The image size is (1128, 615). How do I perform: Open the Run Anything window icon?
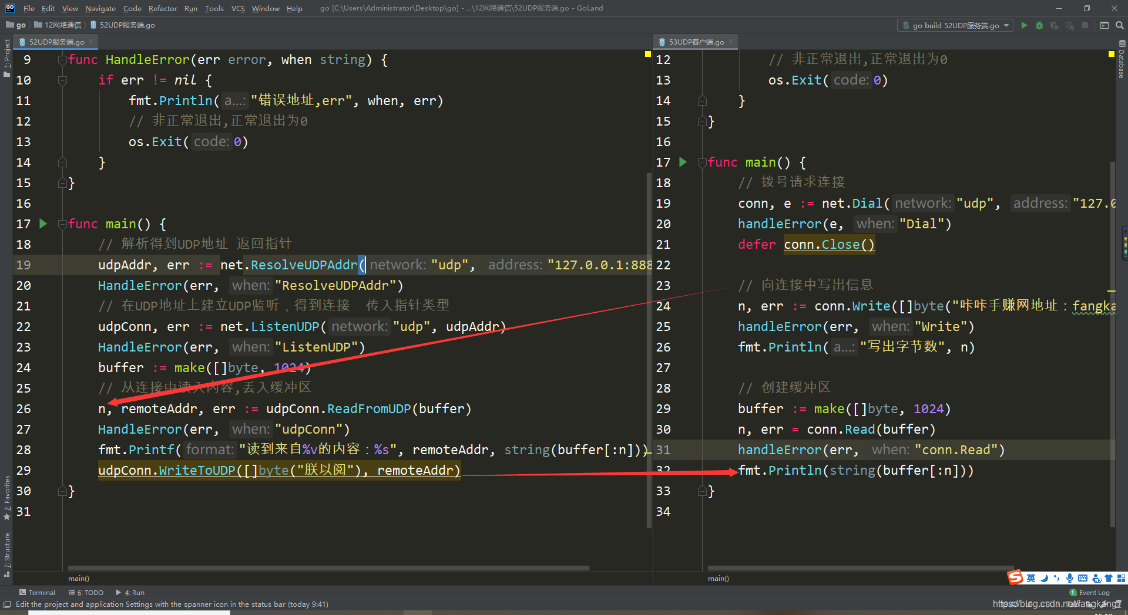(1104, 25)
